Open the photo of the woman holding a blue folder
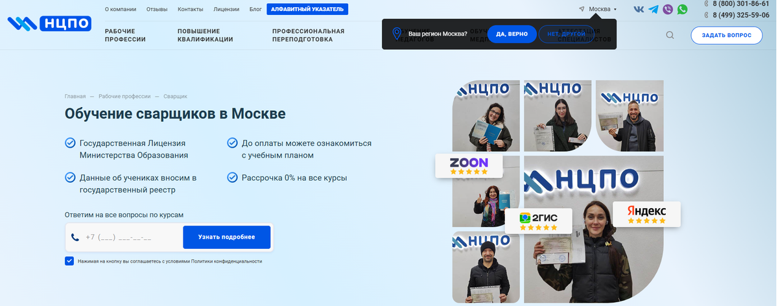Screen dimensions: 778x306 pyautogui.click(x=486, y=115)
